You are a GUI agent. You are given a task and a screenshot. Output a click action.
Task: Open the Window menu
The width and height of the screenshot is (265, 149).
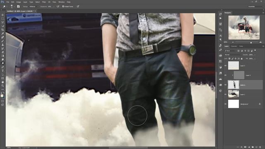[61, 2]
